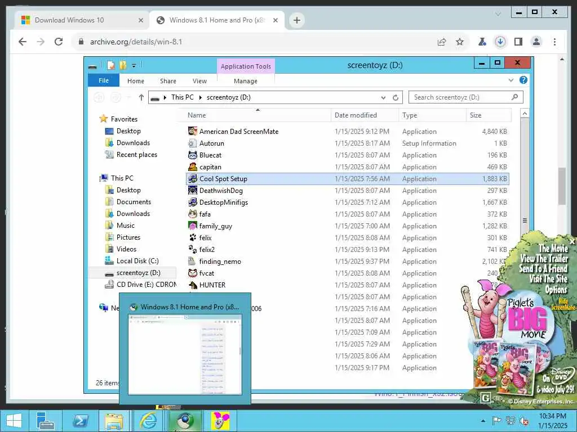Select the capitan application icon

coord(193,166)
